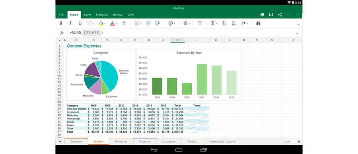358x154 pixels.
Task: Save the workbook with disk icon
Action: pos(271,15)
